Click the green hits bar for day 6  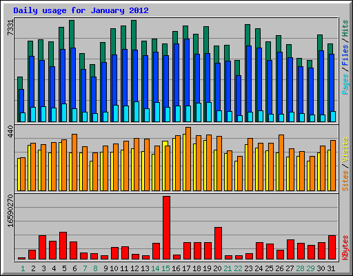pyautogui.click(x=72, y=34)
